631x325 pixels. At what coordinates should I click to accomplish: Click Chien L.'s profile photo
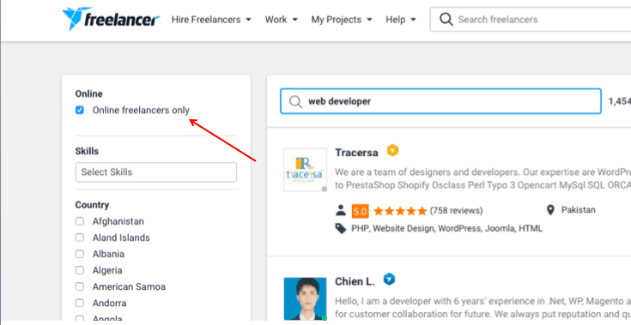pyautogui.click(x=305, y=298)
